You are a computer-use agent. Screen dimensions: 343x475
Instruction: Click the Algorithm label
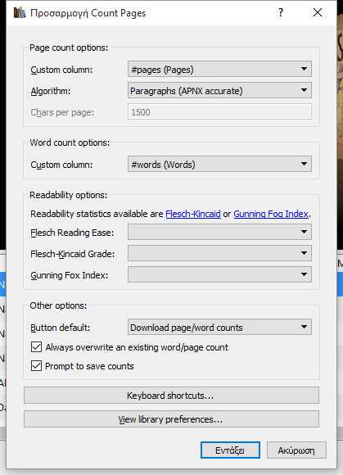click(51, 91)
